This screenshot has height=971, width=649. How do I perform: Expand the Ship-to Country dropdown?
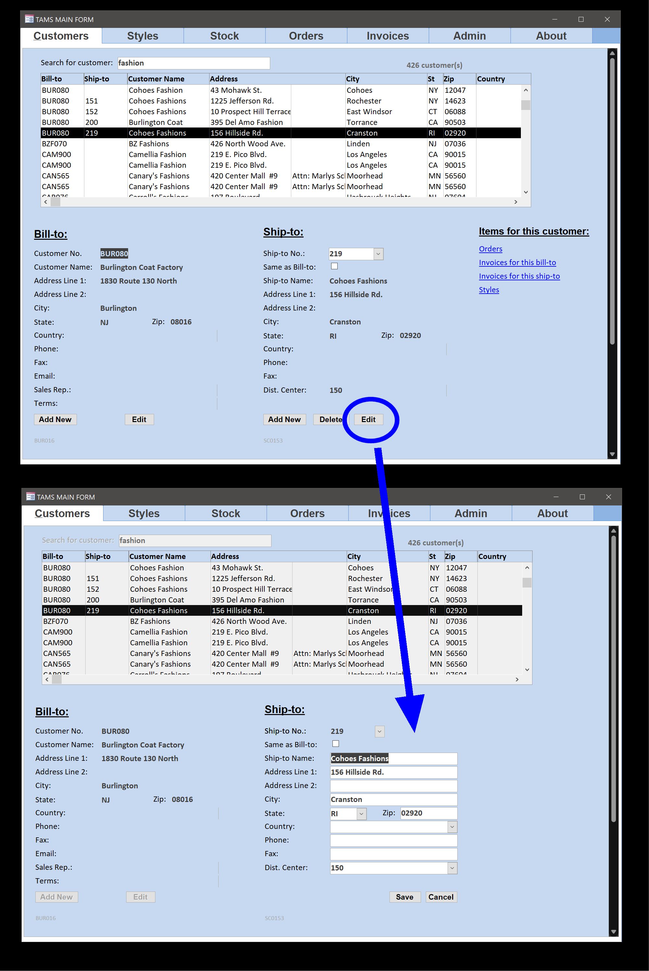[x=452, y=827]
